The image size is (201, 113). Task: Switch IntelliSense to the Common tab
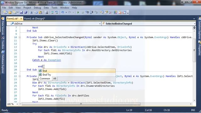(x=45, y=78)
